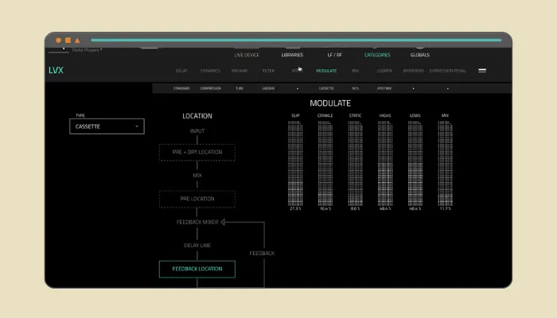Click STANDARD value under Delay

pos(181,88)
